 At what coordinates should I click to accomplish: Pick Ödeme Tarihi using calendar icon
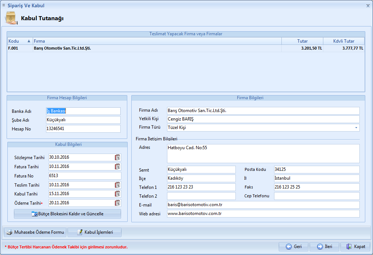[x=117, y=203]
